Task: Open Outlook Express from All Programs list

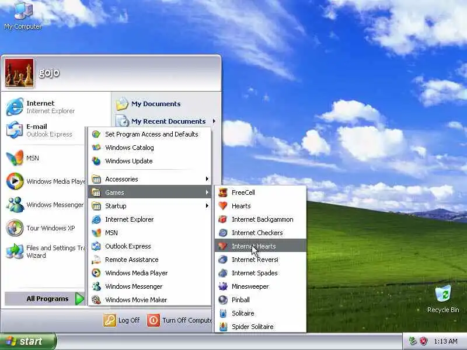Action: tap(150, 246)
